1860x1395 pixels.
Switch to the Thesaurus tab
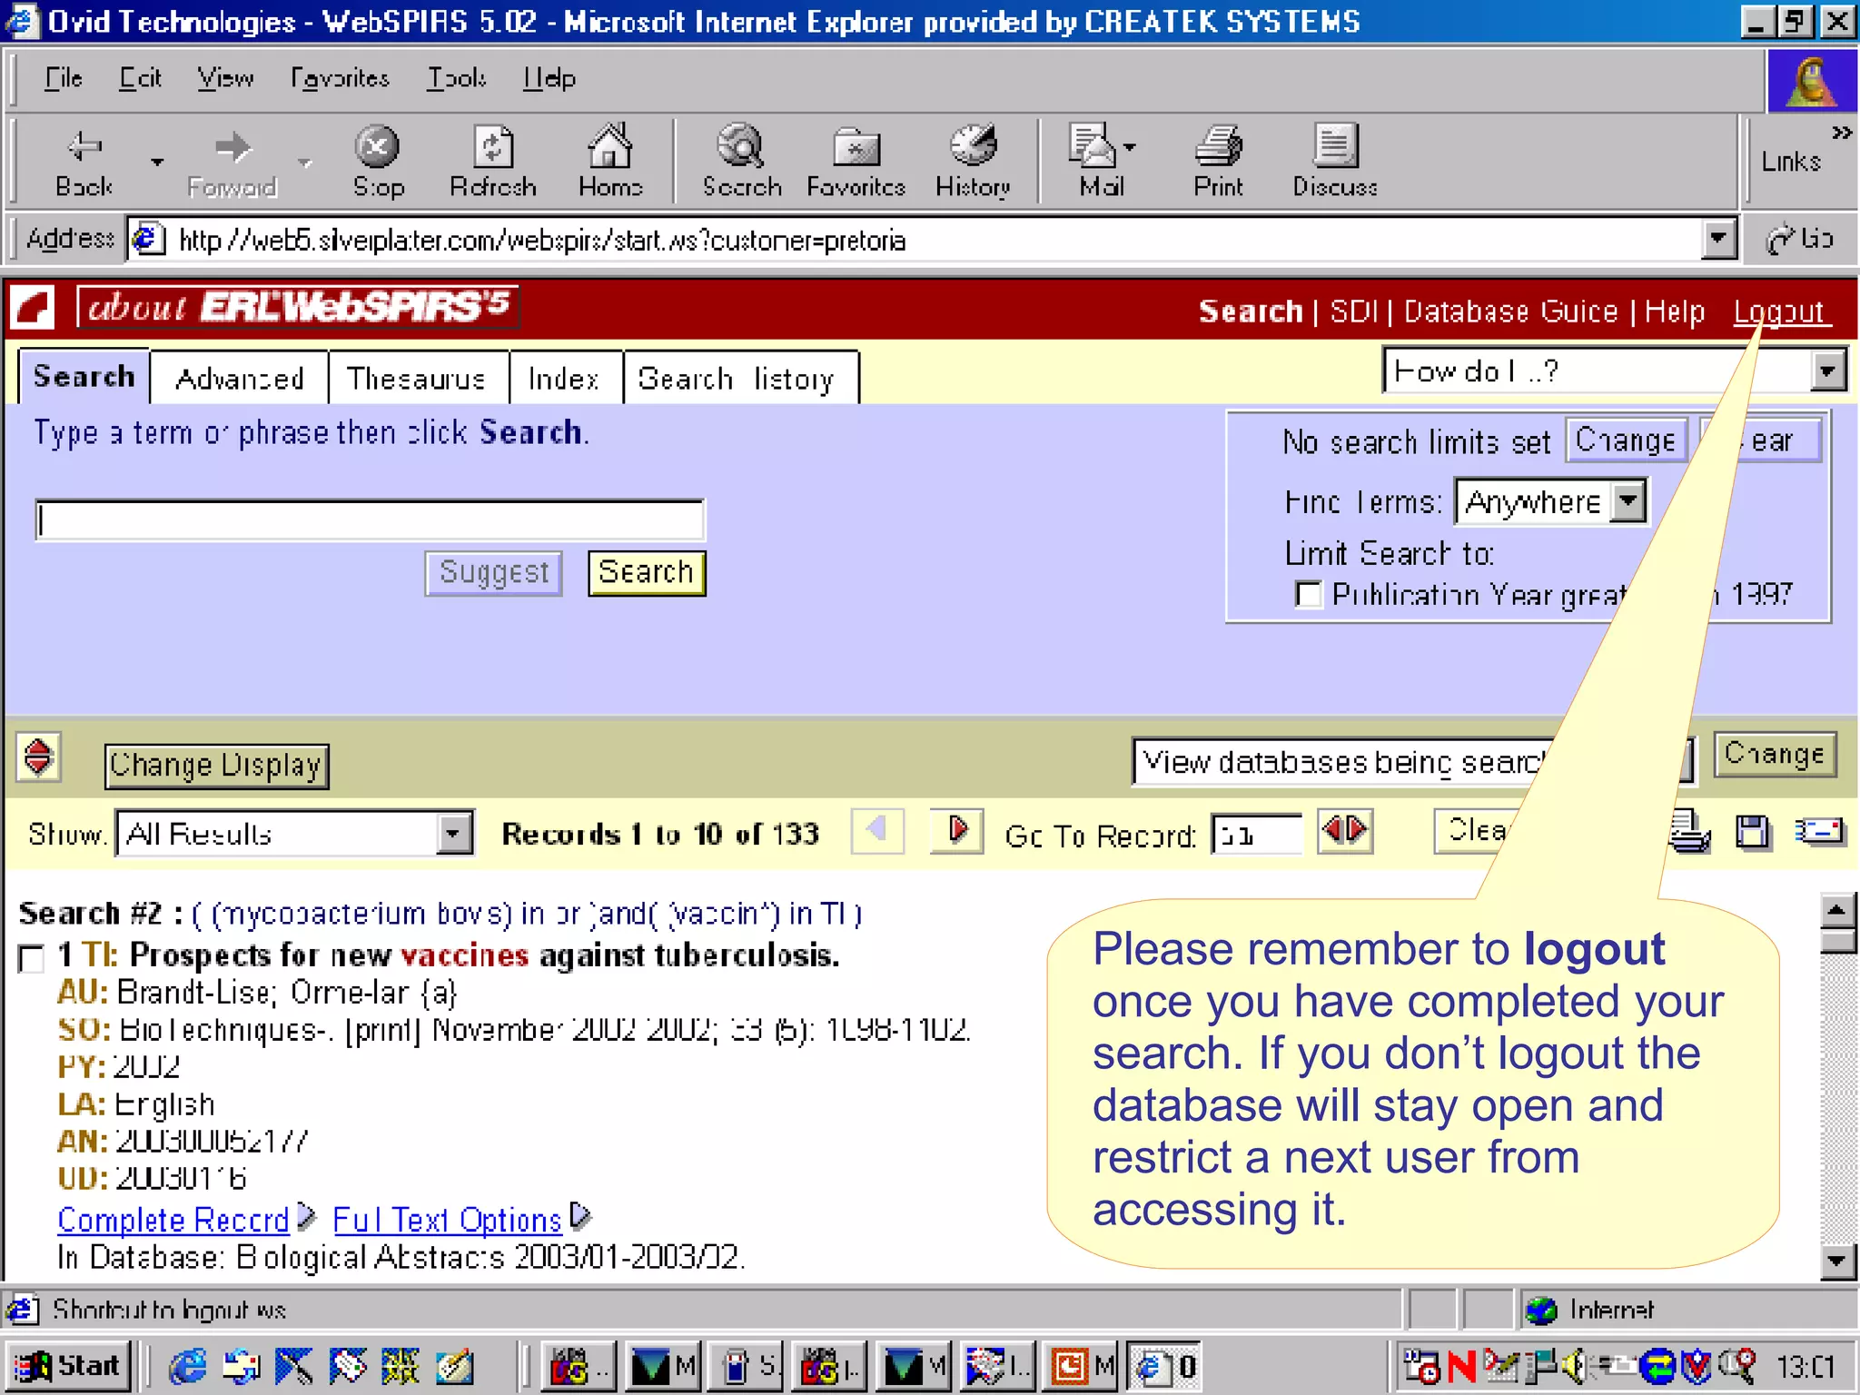tap(417, 379)
